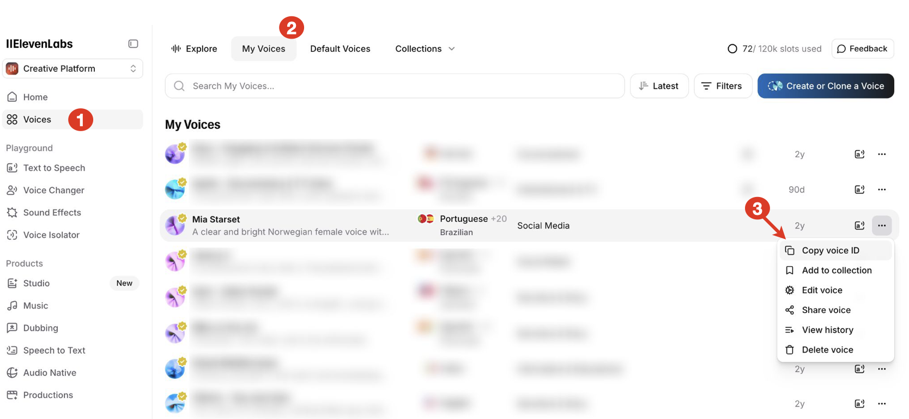Open Sound Effects page
This screenshot has width=909, height=419.
[x=72, y=212]
